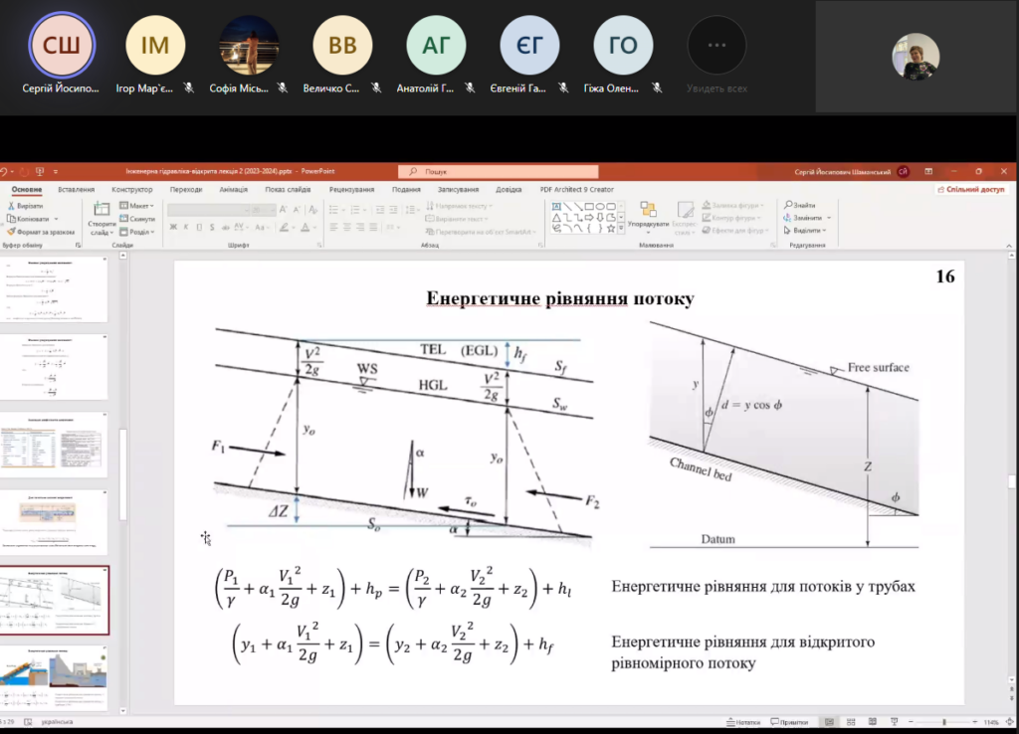Open Select (Виділити) dropdown
Screen dimensions: 1019x734
point(805,231)
